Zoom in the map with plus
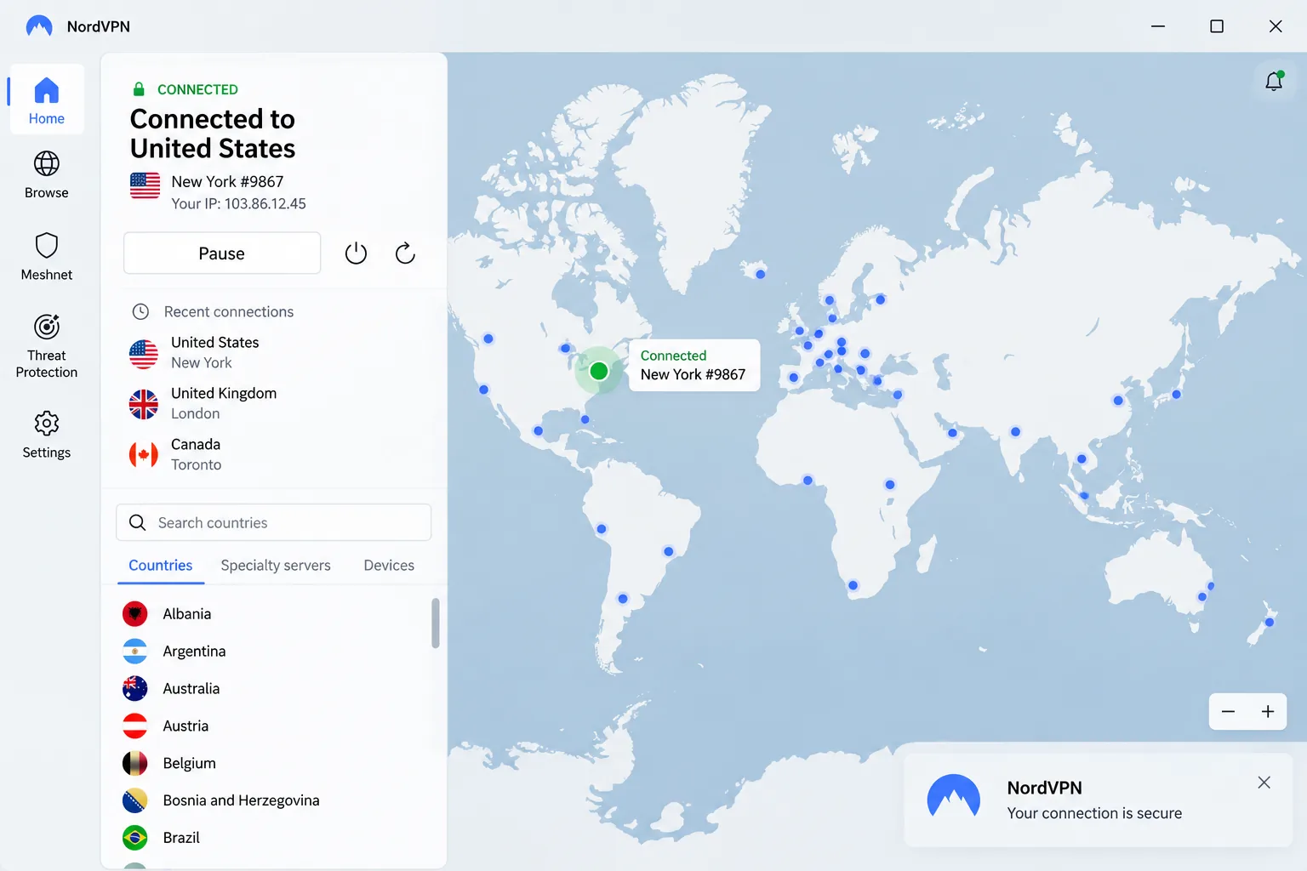This screenshot has width=1307, height=871. [1268, 712]
